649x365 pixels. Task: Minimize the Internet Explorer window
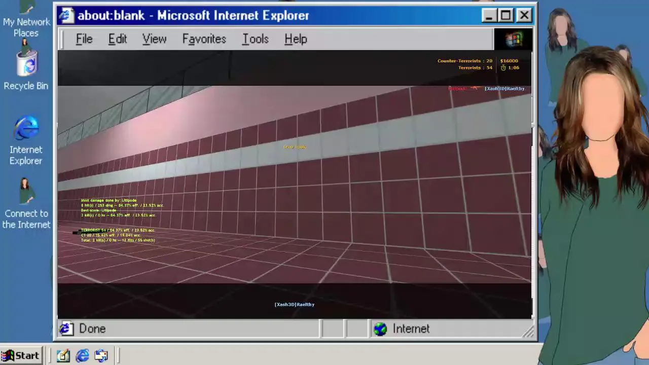coord(489,16)
